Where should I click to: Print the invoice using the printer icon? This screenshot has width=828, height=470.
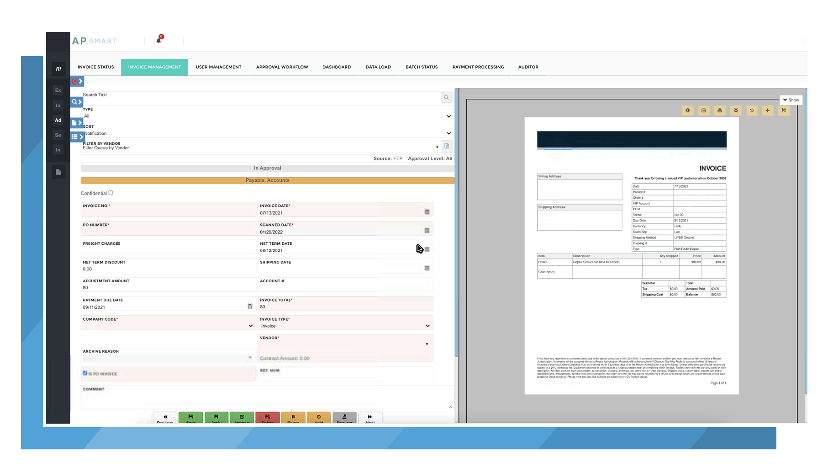coord(719,111)
